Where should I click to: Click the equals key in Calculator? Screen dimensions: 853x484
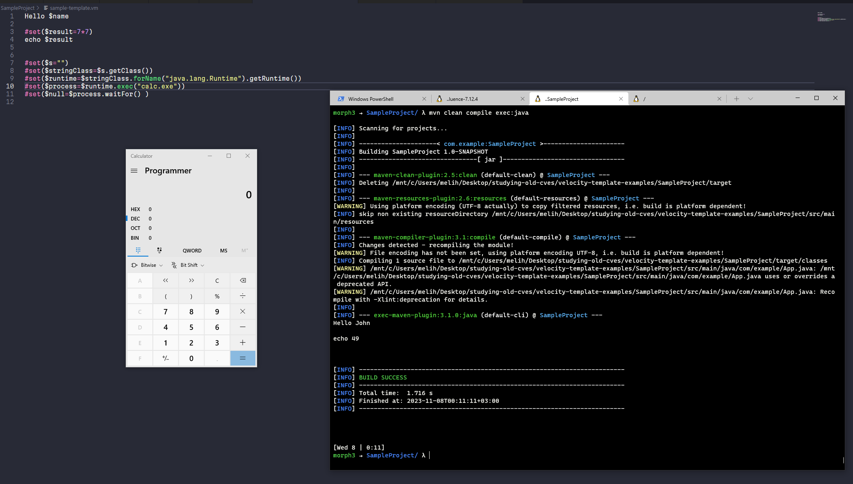click(x=243, y=358)
